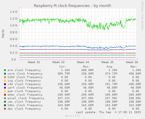Click the pixel current value '337.42k'
145x119 pixels.
point(64,98)
